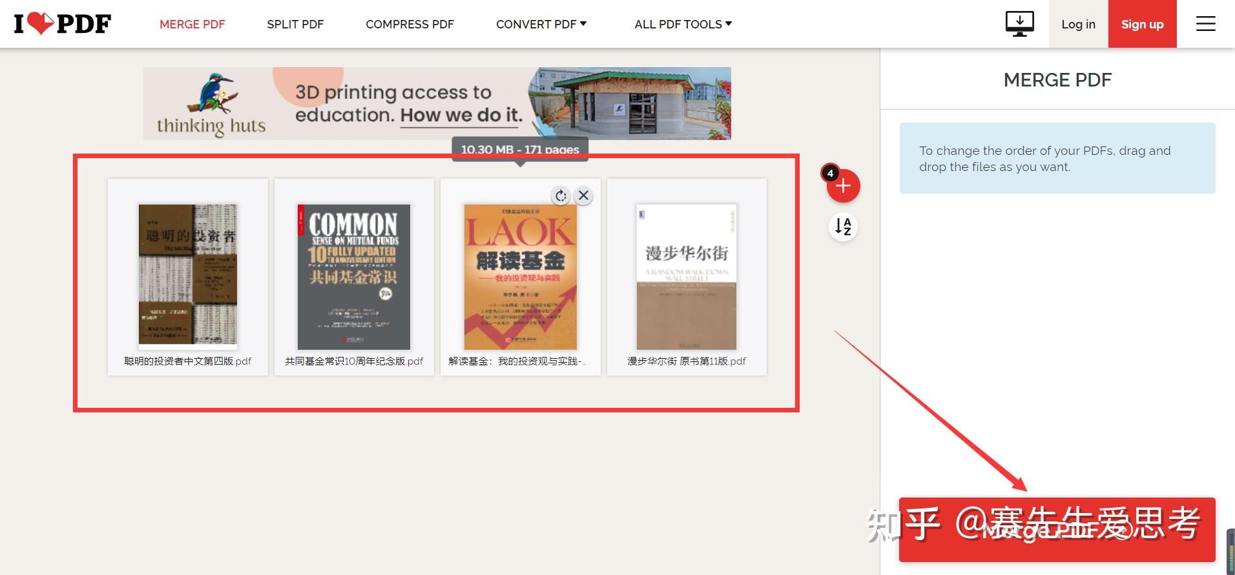The image size is (1235, 575).
Task: Click file name 聪明的投资者中文第四版.pdf
Action: point(188,361)
